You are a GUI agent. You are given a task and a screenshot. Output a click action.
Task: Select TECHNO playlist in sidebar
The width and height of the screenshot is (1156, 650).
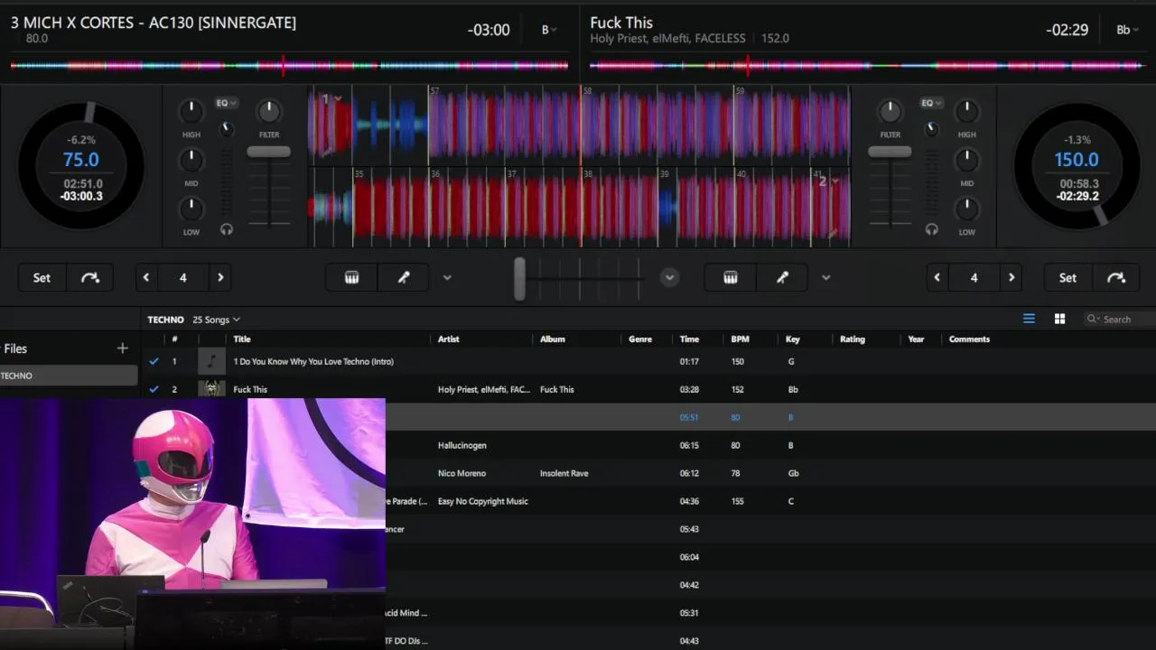[x=69, y=376]
